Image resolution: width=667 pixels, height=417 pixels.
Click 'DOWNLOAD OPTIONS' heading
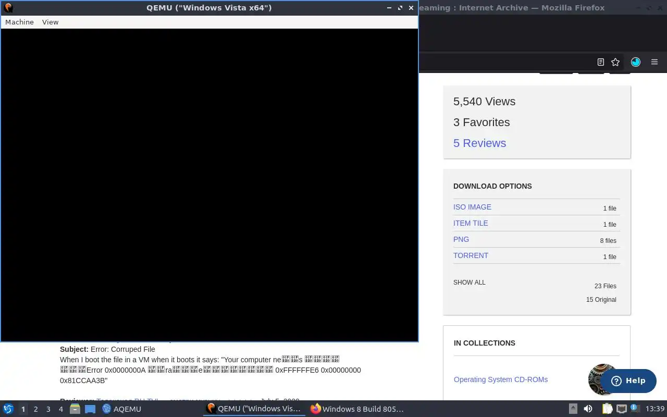492,186
